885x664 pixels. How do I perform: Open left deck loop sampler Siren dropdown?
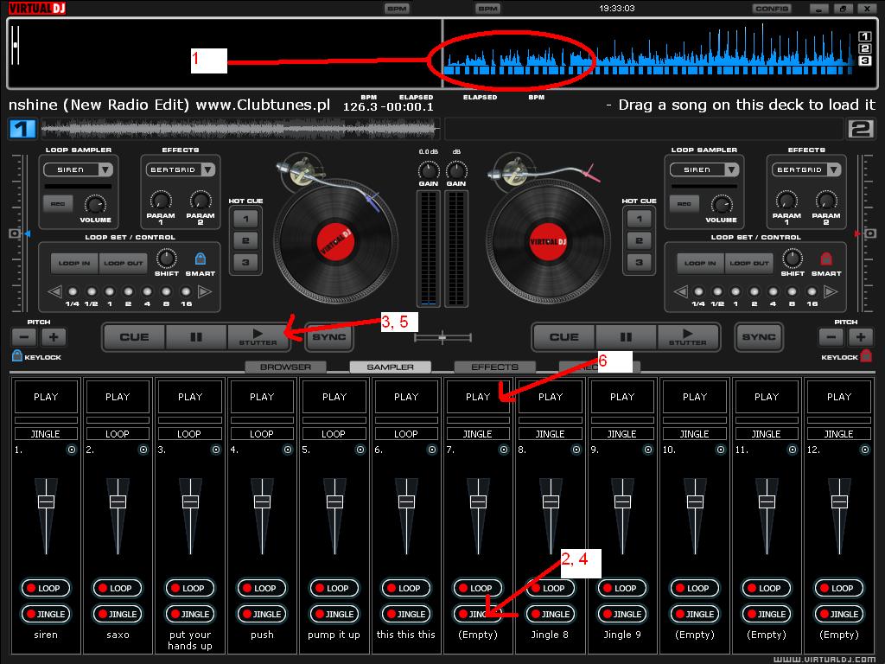click(79, 169)
